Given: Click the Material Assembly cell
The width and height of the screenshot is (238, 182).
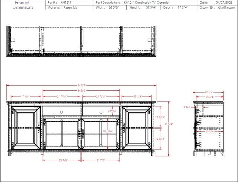Looking at the screenshot, I should point(69,7).
